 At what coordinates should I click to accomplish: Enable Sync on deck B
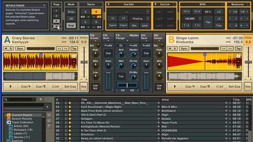click(x=184, y=49)
